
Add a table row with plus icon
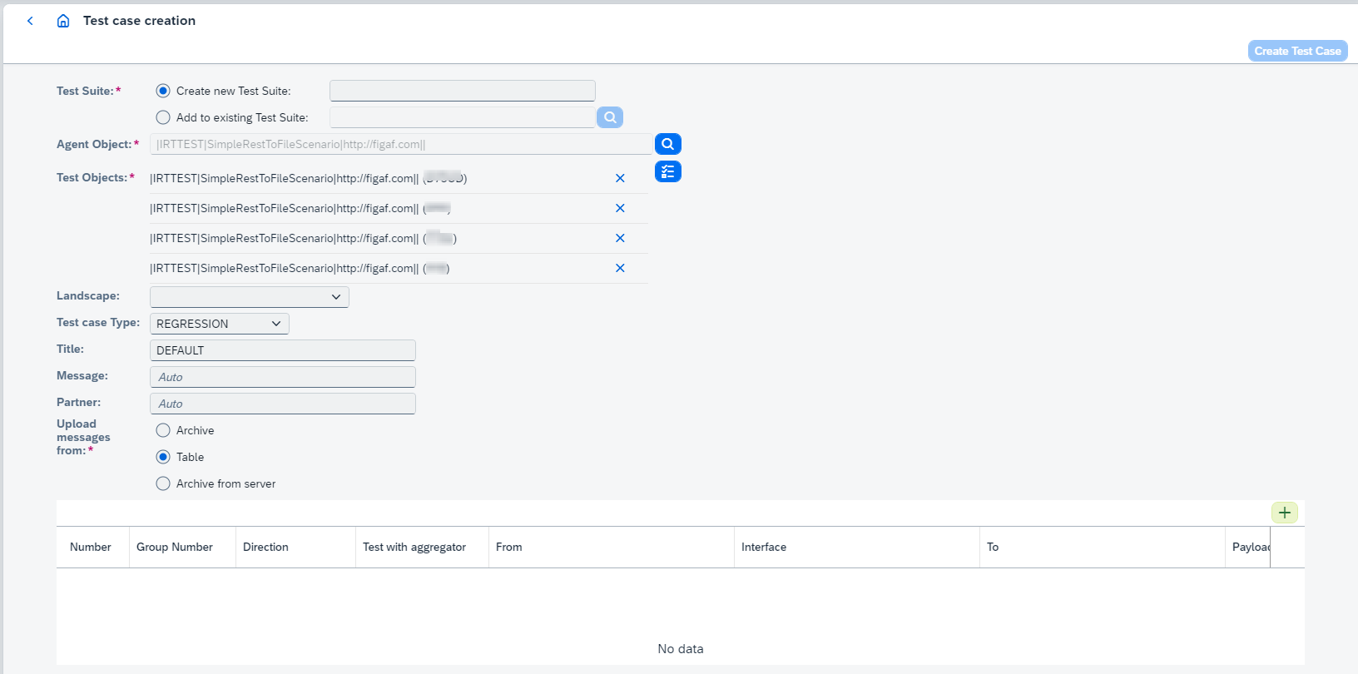pos(1285,513)
